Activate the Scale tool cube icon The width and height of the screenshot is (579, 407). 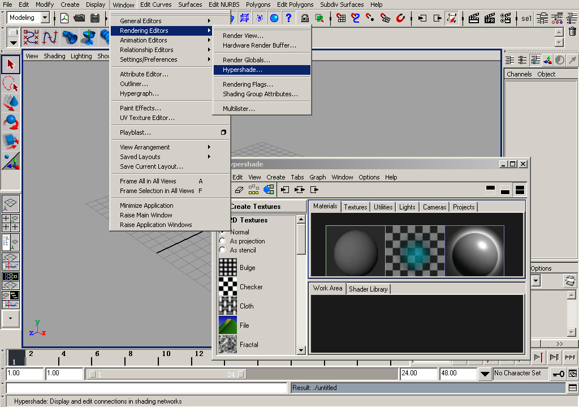pos(11,142)
